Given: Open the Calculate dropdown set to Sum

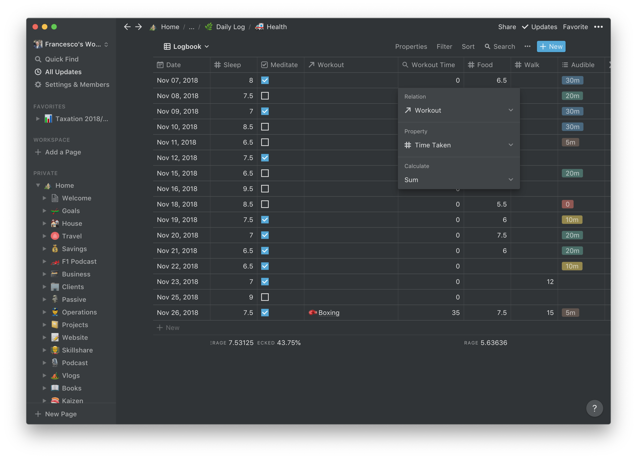Looking at the screenshot, I should point(459,180).
